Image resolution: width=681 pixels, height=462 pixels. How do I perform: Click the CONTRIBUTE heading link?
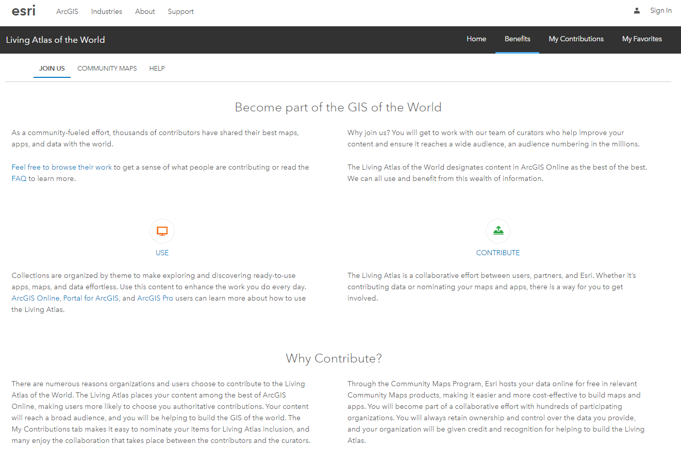[498, 253]
